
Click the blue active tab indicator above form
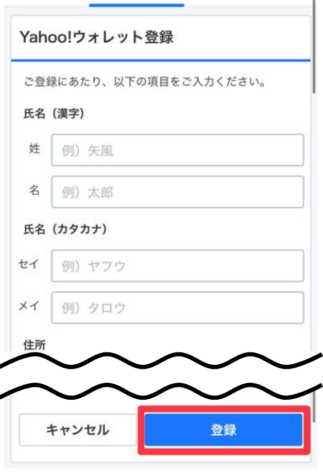136,5
